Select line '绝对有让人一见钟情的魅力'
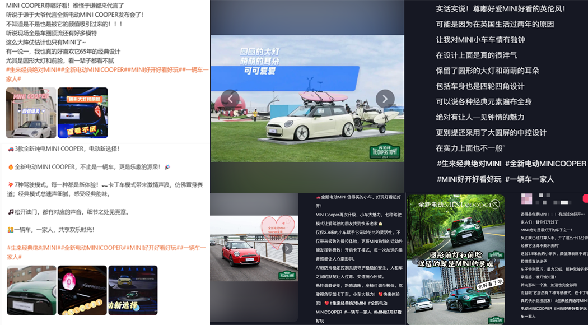This screenshot has height=325, width=588. pos(480,117)
